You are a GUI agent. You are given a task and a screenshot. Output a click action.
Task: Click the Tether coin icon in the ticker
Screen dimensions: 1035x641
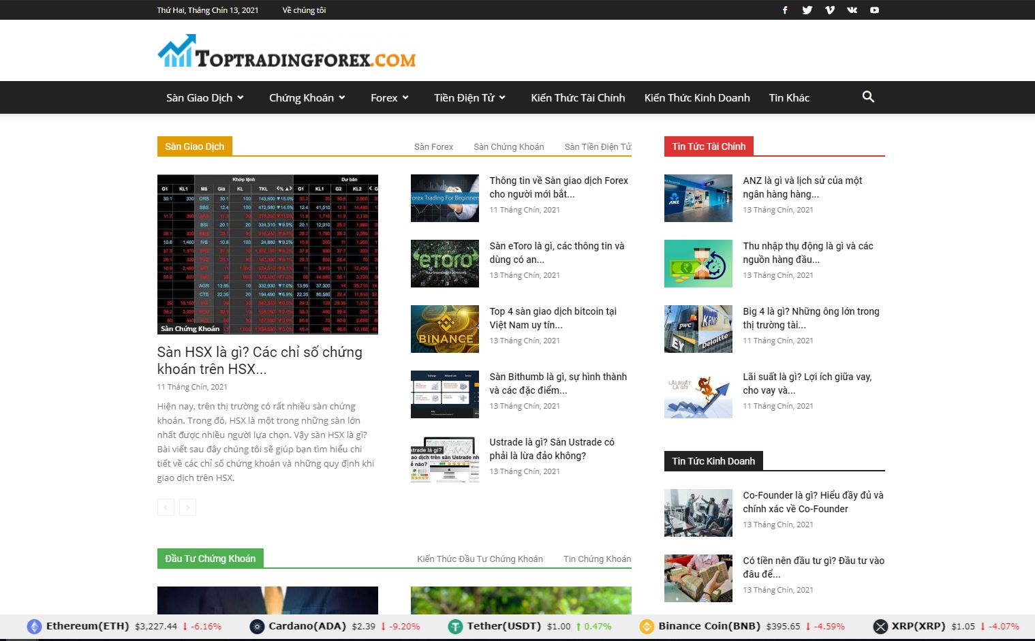455,627
